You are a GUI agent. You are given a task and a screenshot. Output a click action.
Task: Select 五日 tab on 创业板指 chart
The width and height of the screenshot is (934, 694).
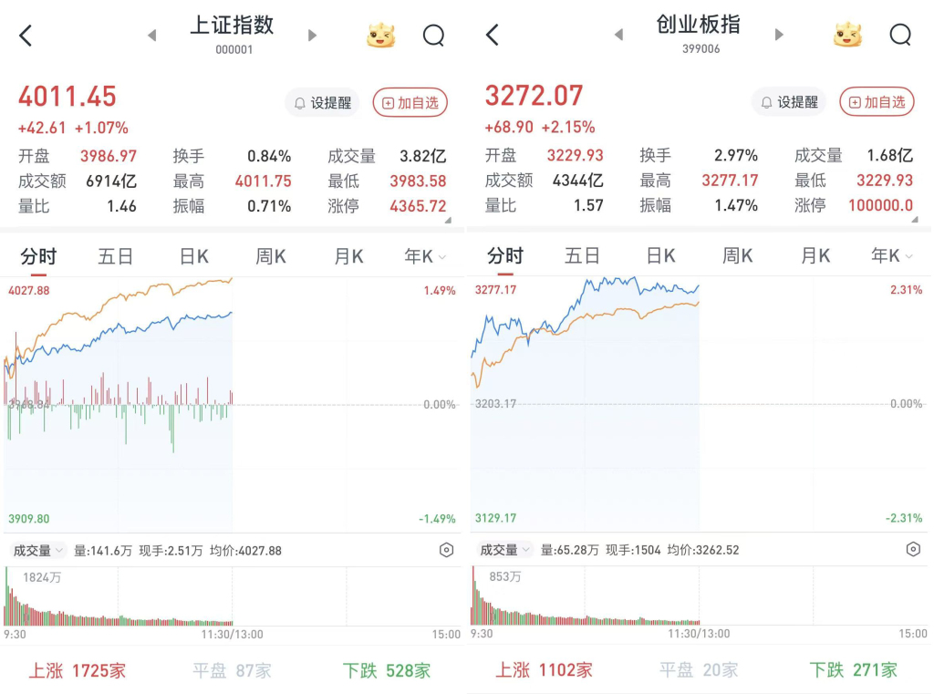coord(582,257)
